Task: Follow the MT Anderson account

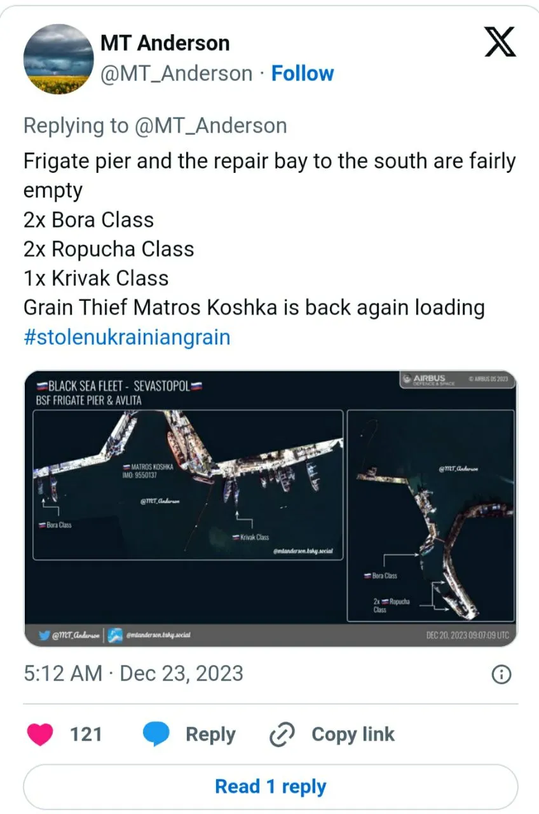Action: [303, 74]
